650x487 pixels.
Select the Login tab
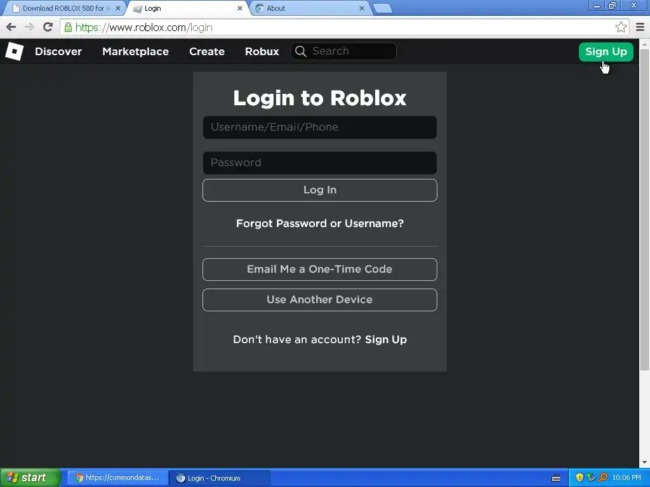[x=189, y=8]
